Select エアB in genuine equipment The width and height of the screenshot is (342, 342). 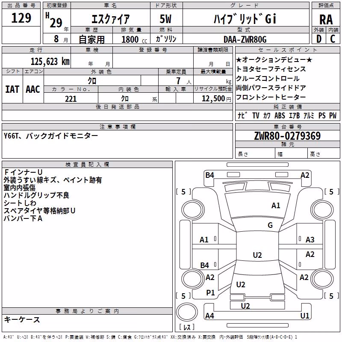(295, 115)
